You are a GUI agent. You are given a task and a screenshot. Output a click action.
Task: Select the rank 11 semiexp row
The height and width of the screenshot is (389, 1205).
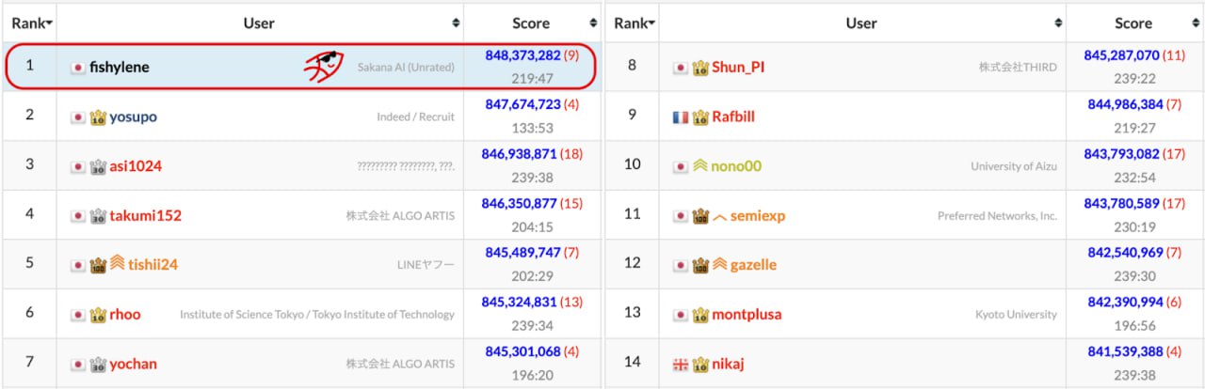click(x=904, y=215)
